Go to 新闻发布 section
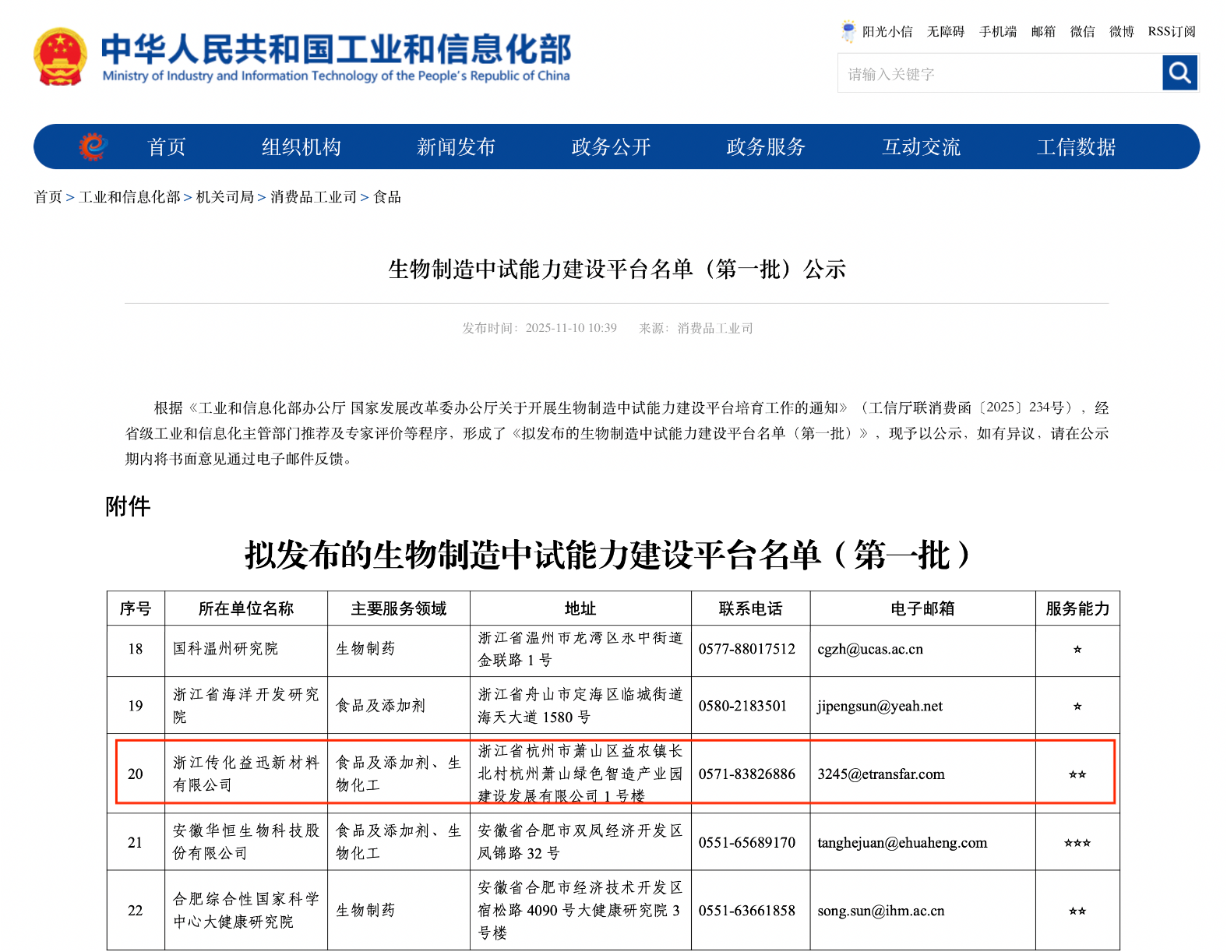The image size is (1227, 952). pyautogui.click(x=456, y=147)
